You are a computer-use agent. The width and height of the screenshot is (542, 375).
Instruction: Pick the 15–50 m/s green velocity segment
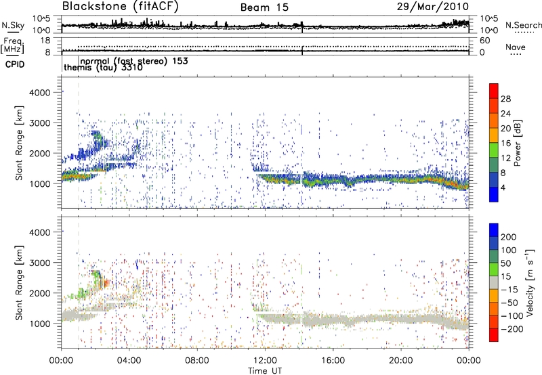click(x=494, y=269)
